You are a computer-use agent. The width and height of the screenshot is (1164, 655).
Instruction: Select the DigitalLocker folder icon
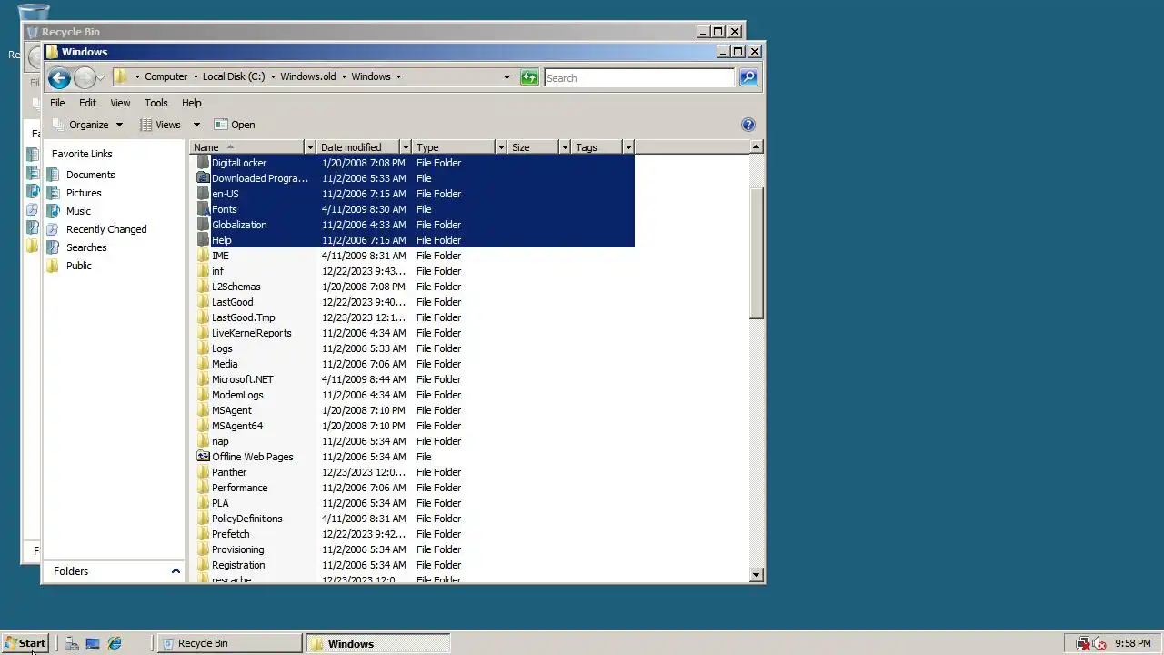pos(204,163)
